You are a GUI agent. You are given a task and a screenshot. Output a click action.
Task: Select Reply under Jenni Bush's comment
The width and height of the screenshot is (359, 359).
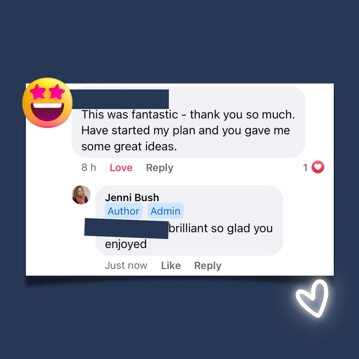click(x=208, y=266)
